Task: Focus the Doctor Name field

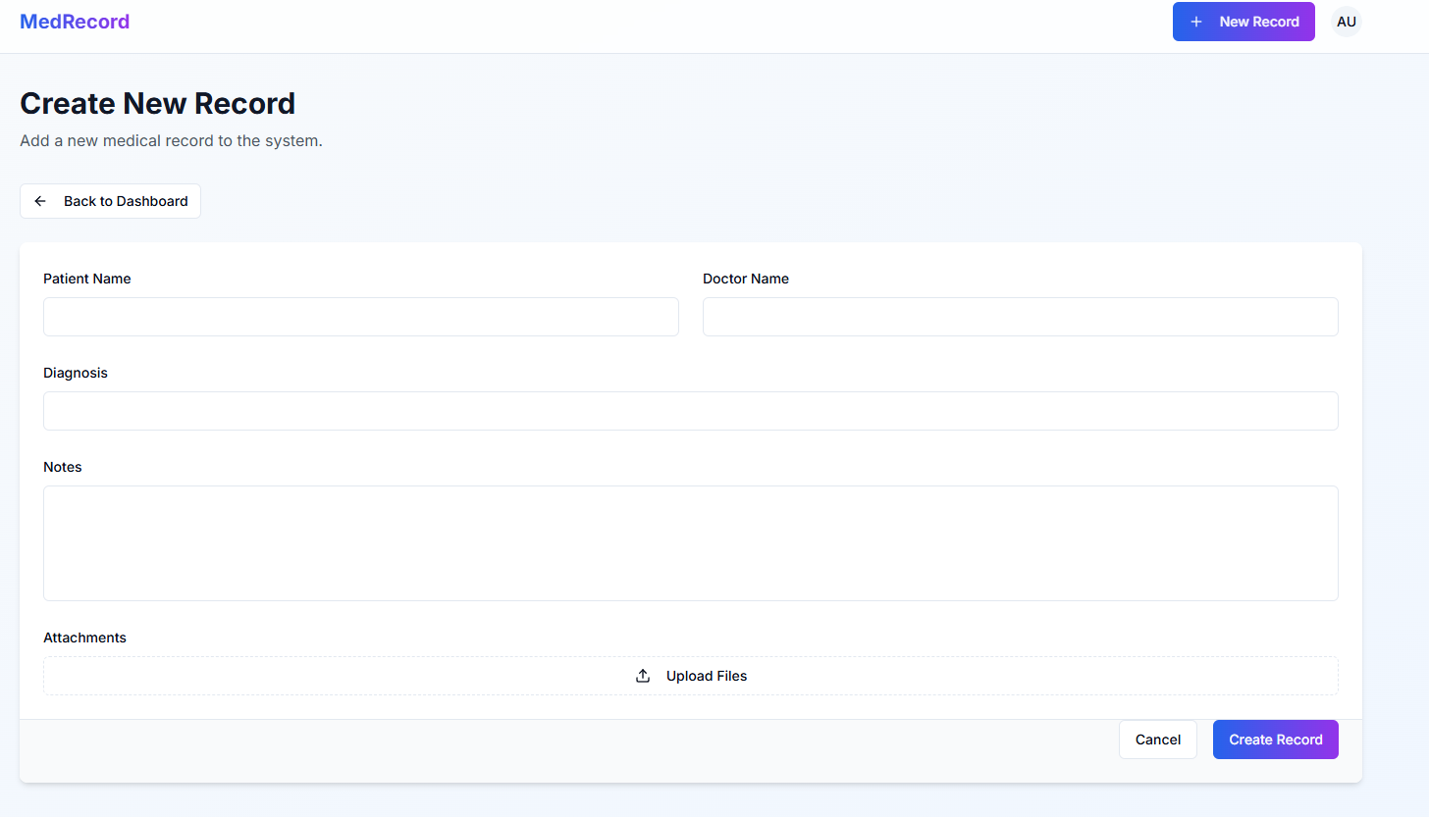Action: point(1021,317)
